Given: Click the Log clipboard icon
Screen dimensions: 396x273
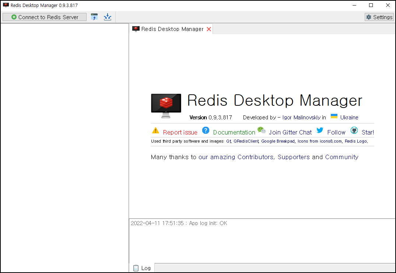Looking at the screenshot, I should (x=136, y=268).
